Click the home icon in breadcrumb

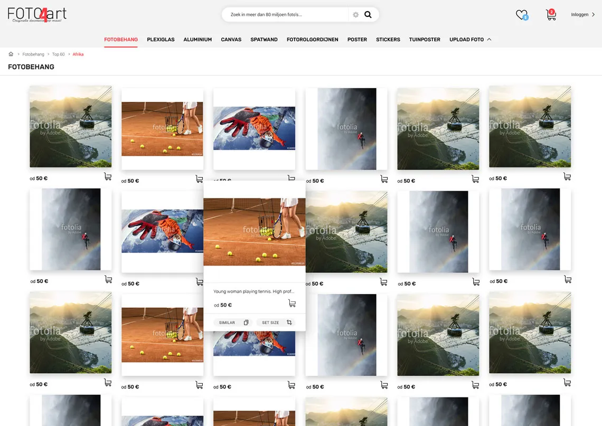[x=11, y=54]
